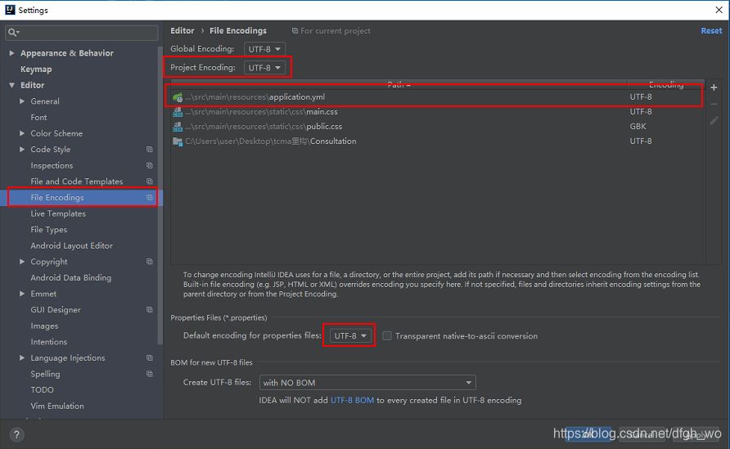This screenshot has width=730, height=449.
Task: Click project-level icon beside Spelling
Action: point(150,374)
